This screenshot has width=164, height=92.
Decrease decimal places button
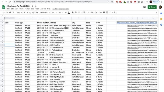pyautogui.click(x=30, y=13)
